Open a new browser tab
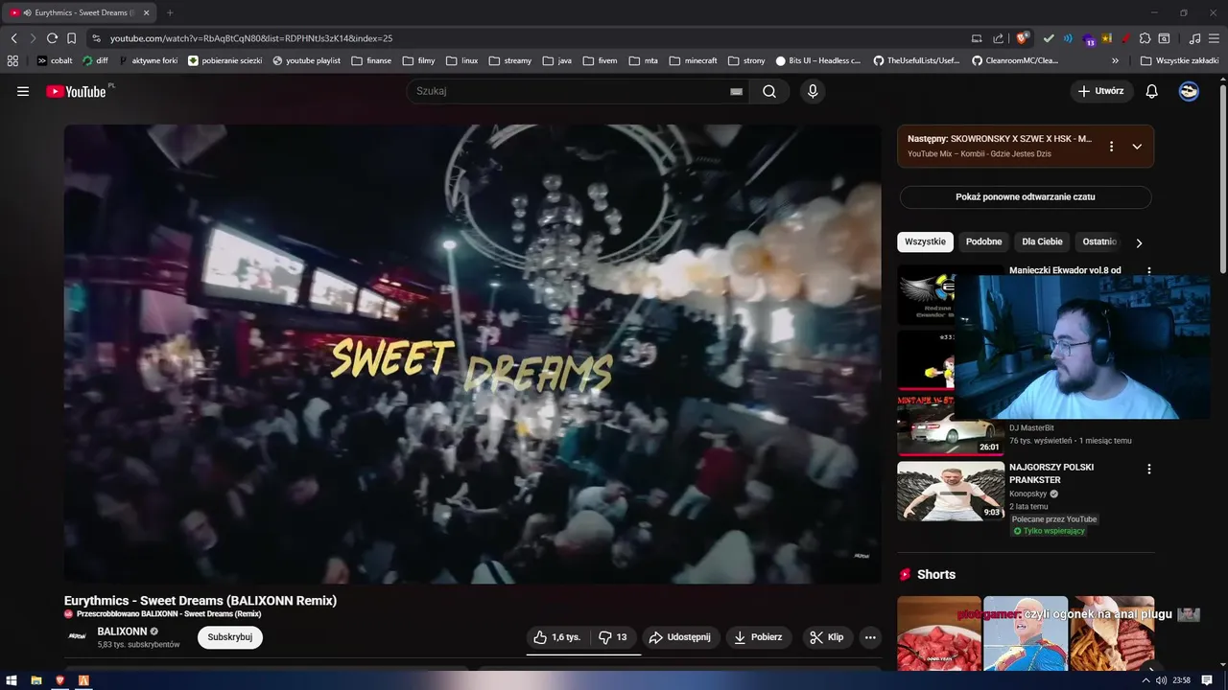This screenshot has width=1228, height=690. pos(170,12)
